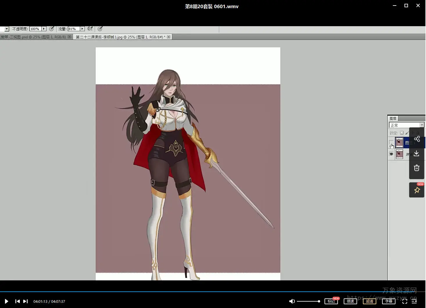Adjust the volume slider handle
426x308 pixels.
click(x=319, y=301)
